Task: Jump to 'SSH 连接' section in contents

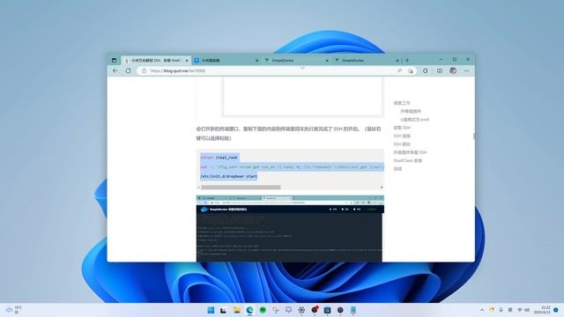Action: point(402,136)
